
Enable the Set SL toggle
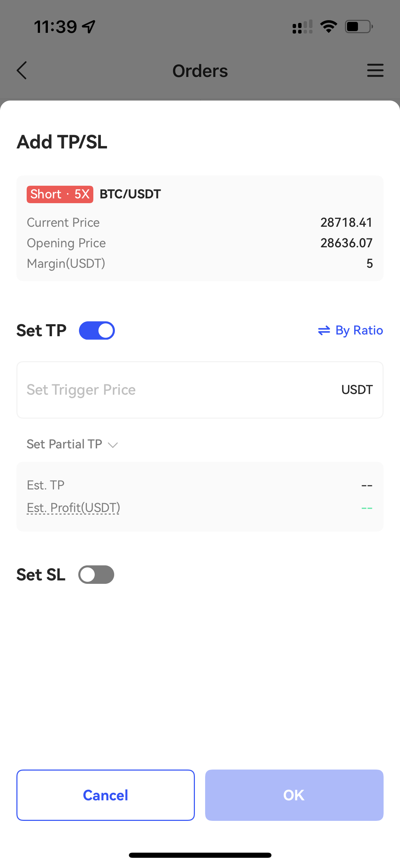pos(96,575)
